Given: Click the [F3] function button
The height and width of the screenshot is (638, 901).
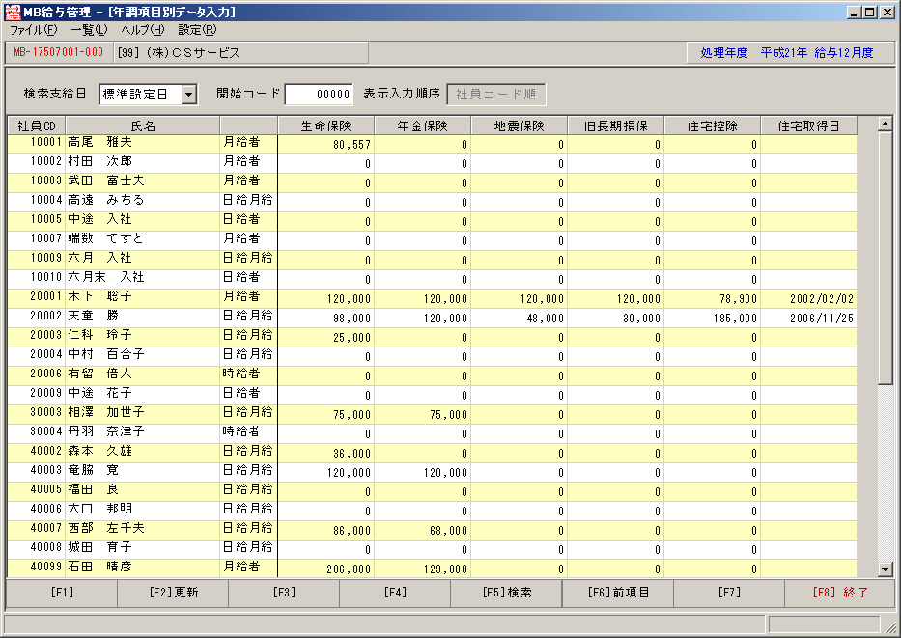Looking at the screenshot, I should [284, 593].
